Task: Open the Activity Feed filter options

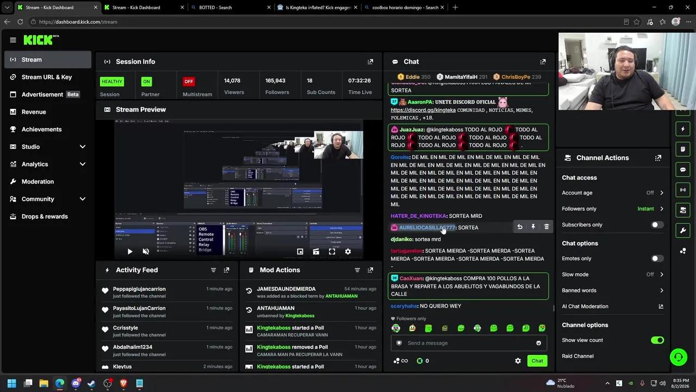Action: 213,270
